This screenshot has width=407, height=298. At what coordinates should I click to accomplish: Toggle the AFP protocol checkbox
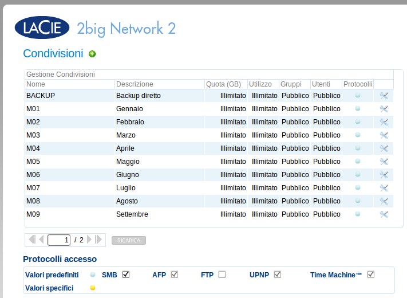[x=175, y=275]
